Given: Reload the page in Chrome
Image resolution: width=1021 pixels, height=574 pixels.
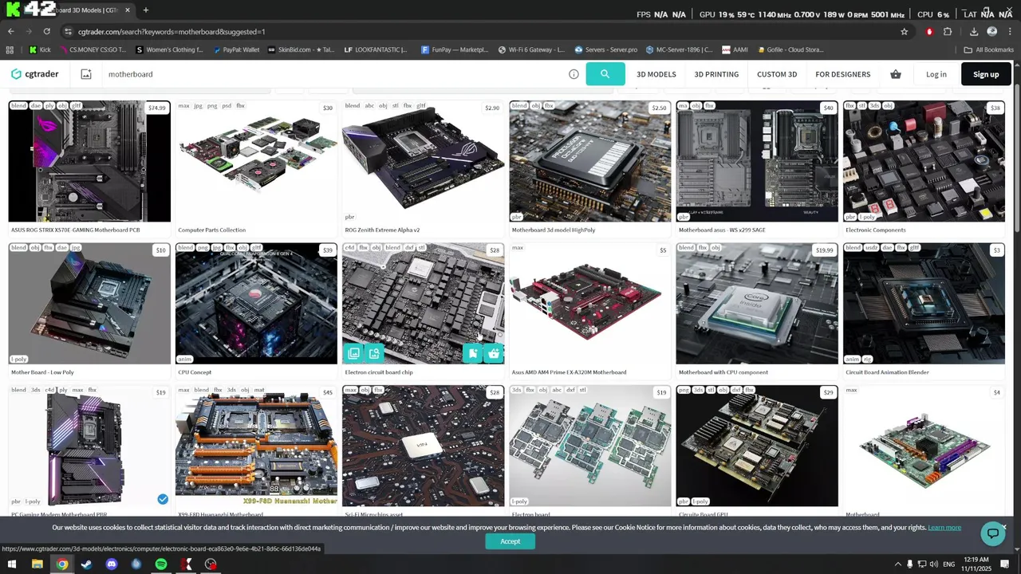Looking at the screenshot, I should tap(46, 32).
